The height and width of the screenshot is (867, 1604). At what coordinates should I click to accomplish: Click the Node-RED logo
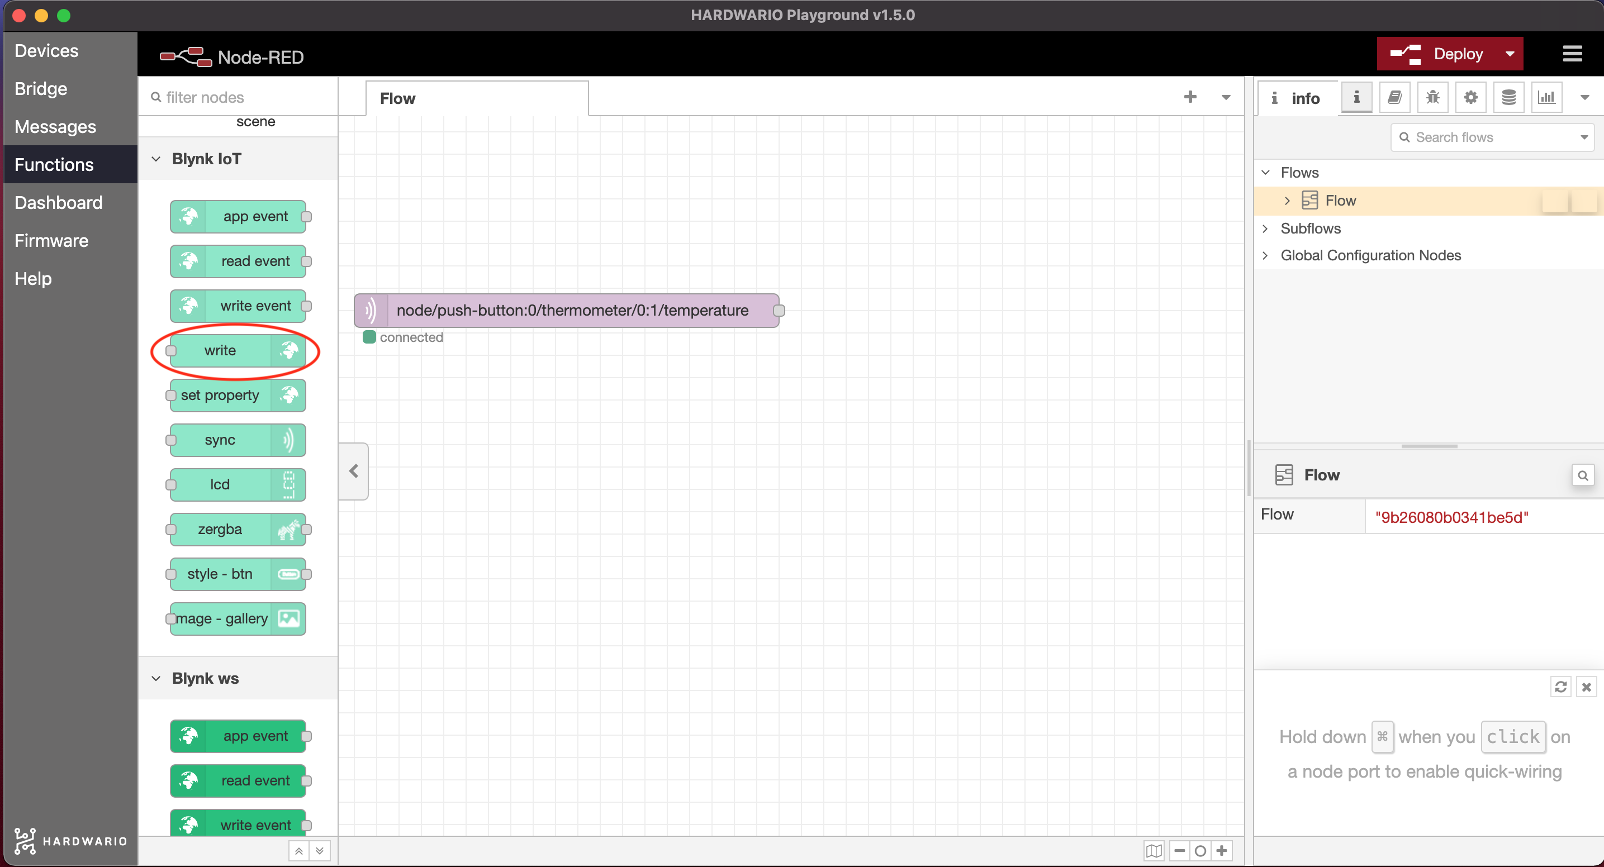231,56
